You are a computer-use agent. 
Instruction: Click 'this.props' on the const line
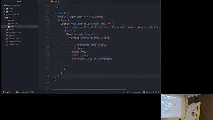tap(96, 17)
